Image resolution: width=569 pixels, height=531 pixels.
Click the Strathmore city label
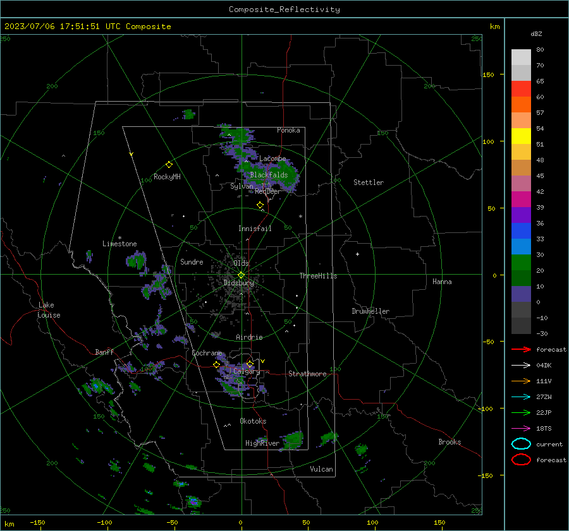(x=307, y=374)
